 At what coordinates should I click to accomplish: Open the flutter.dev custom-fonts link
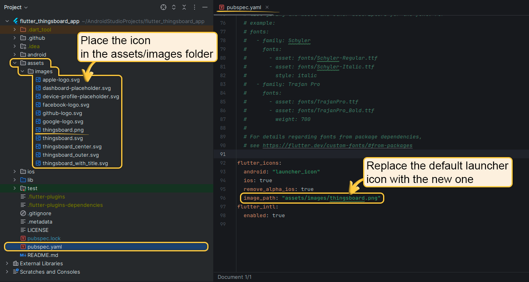click(337, 146)
